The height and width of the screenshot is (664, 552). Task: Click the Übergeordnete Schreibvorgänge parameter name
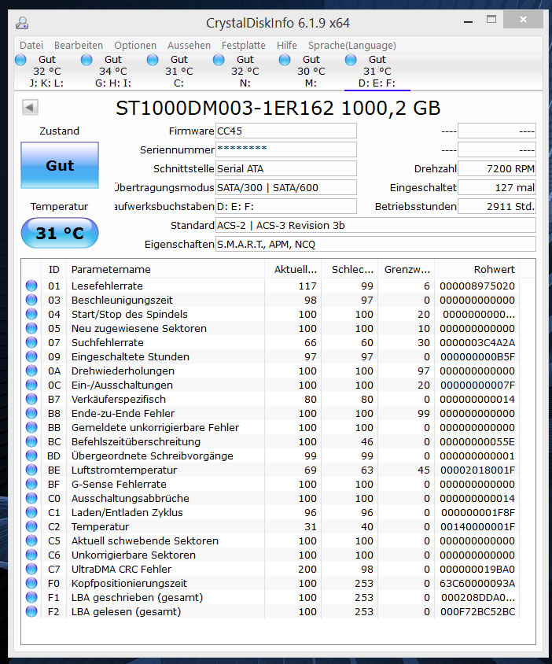tap(153, 456)
